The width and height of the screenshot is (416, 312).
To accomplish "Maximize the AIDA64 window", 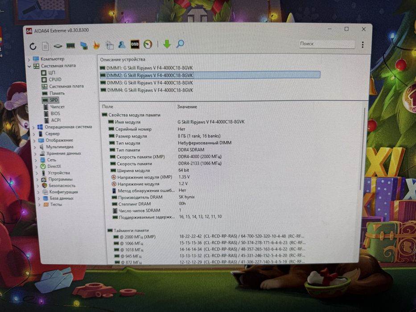I will 346,29.
